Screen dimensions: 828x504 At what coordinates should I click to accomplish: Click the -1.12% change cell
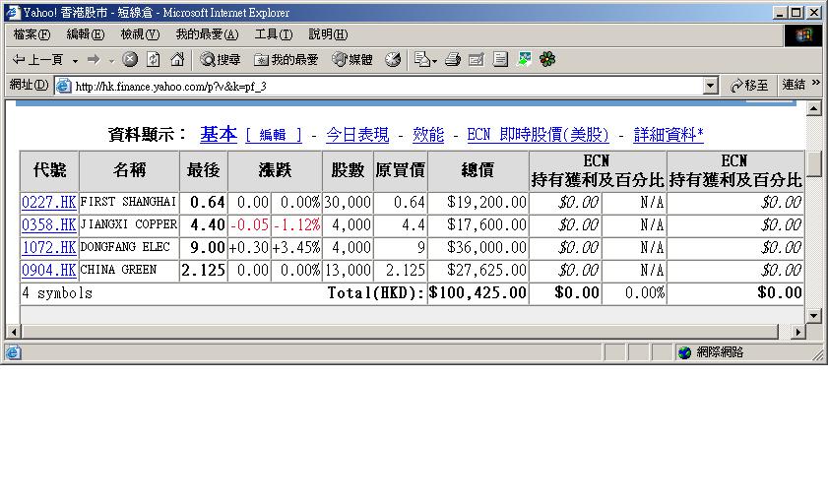tap(296, 225)
